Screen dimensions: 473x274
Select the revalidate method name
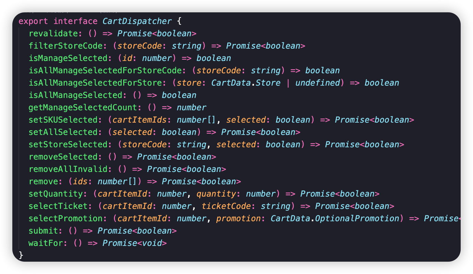(53, 34)
